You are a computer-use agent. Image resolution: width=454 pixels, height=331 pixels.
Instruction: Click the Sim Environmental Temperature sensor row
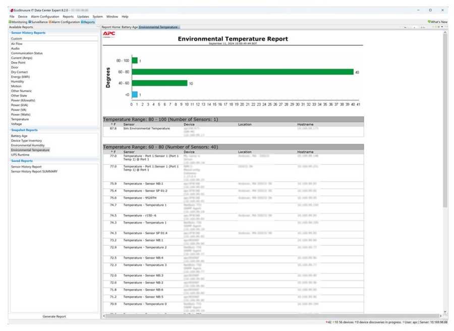click(x=234, y=132)
